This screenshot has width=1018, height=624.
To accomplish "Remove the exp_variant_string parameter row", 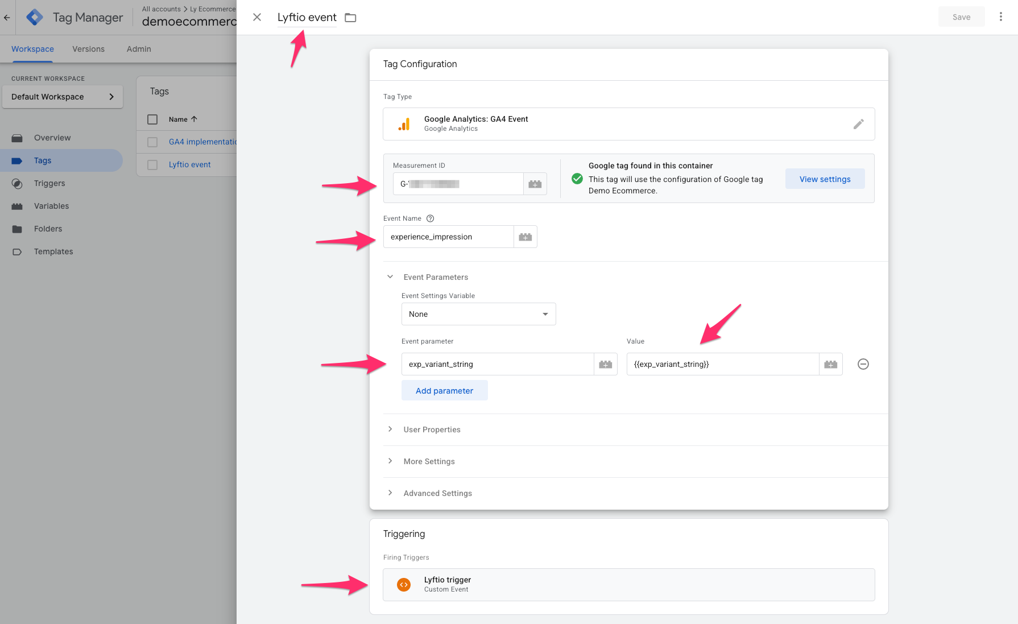I will click(863, 364).
